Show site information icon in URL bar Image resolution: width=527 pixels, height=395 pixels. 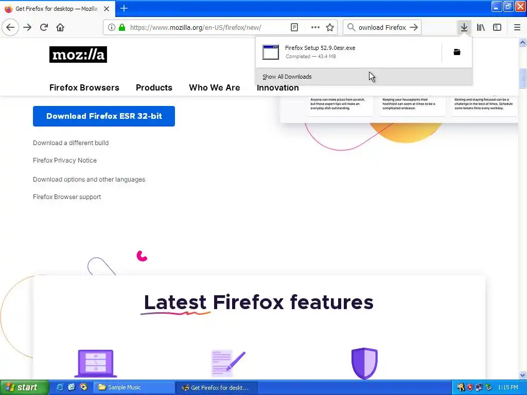coord(111,27)
